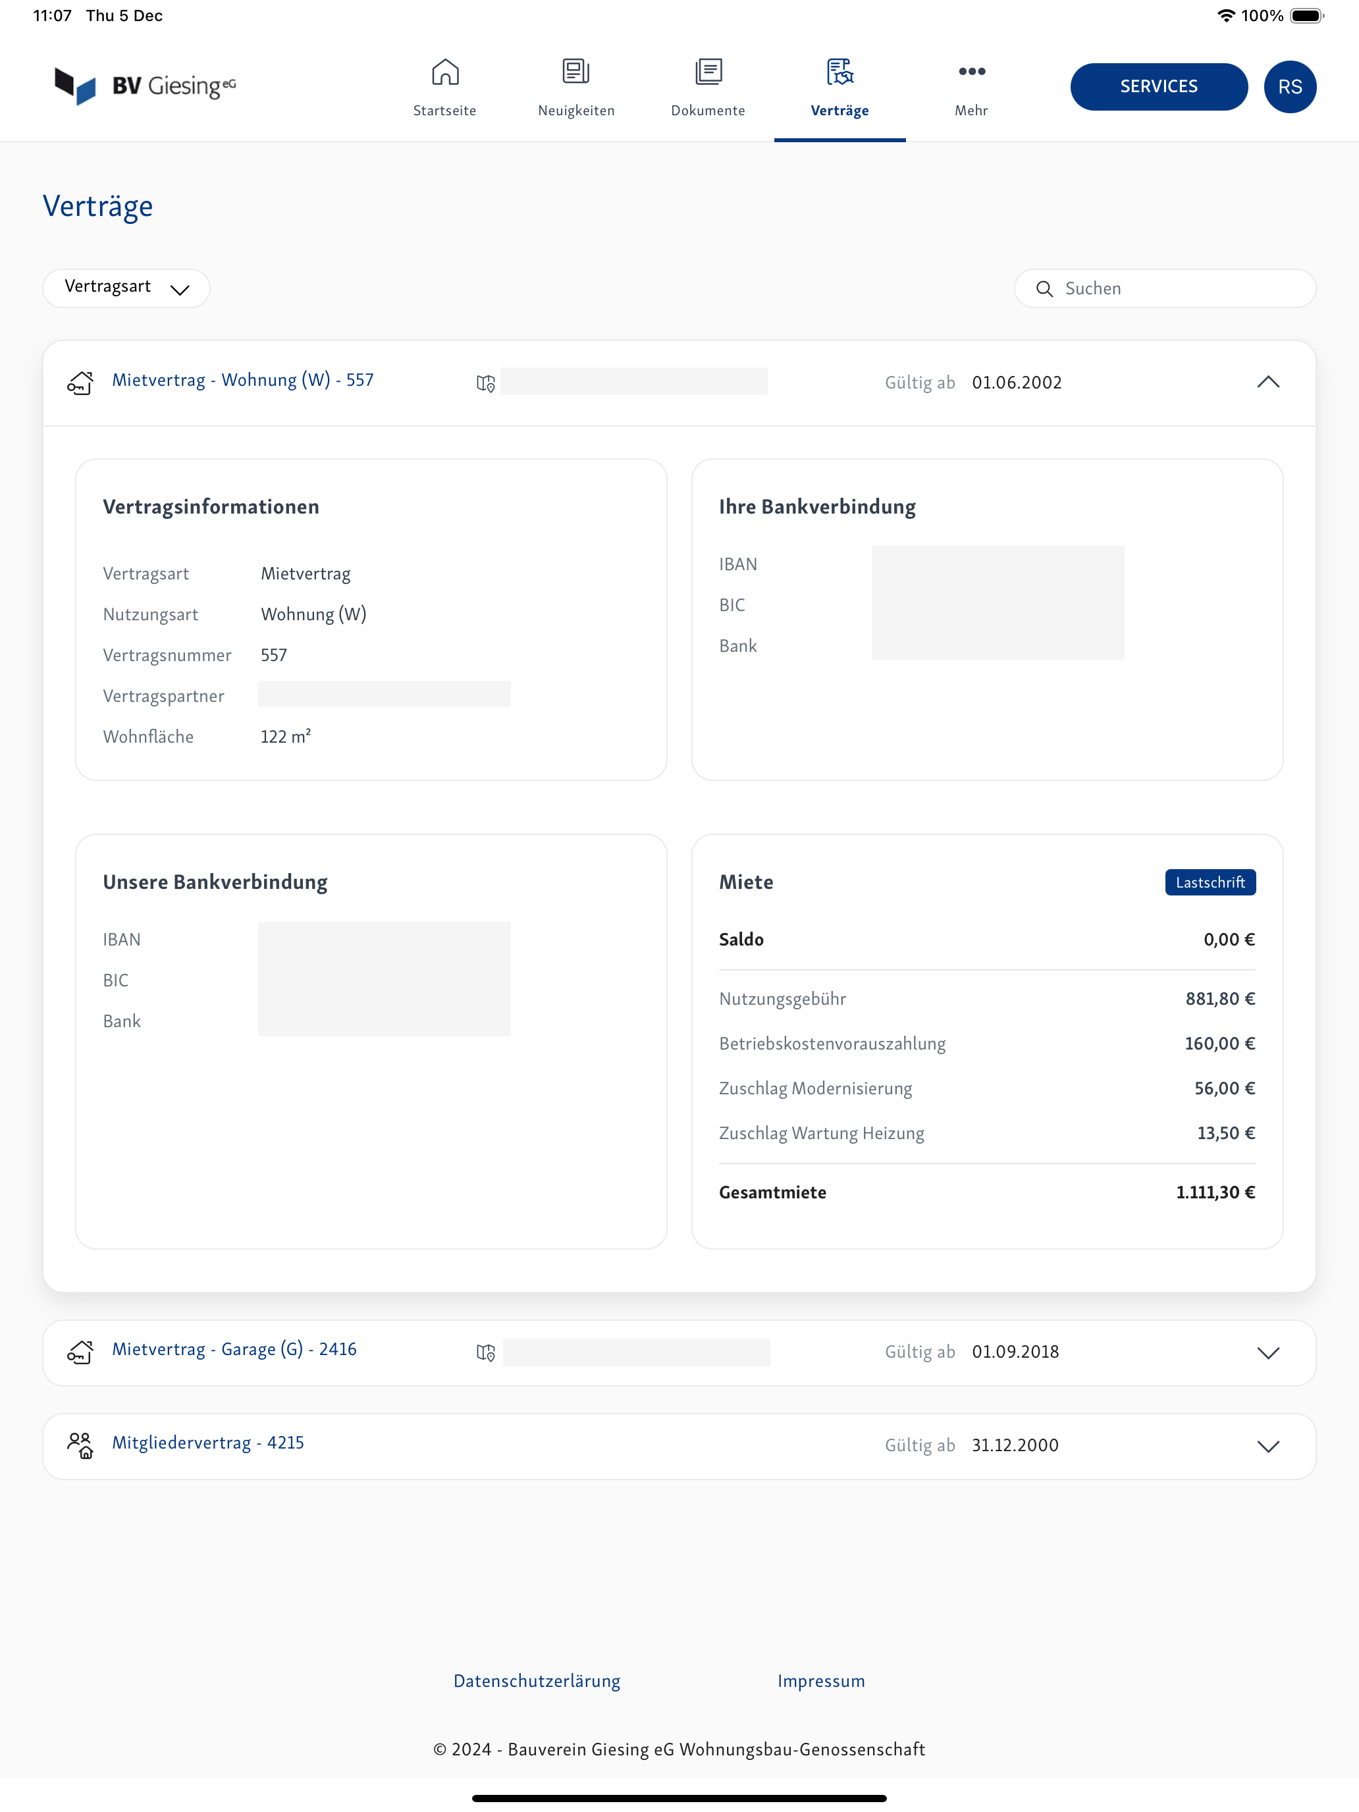Click the Zuschlag Wartung Heizung amount 13,50 €
Screen dimensions: 1359x1812
point(1225,1133)
